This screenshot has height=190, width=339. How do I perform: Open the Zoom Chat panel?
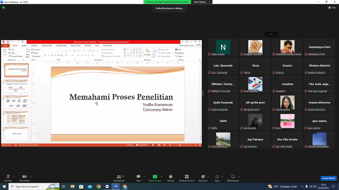[x=138, y=178]
